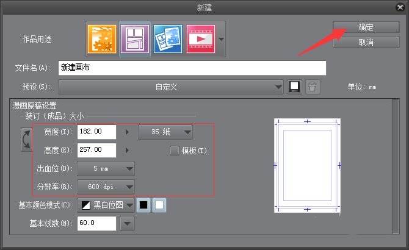Click the delete preset trash icon
Viewport: 409px width, 250px height.
313,87
